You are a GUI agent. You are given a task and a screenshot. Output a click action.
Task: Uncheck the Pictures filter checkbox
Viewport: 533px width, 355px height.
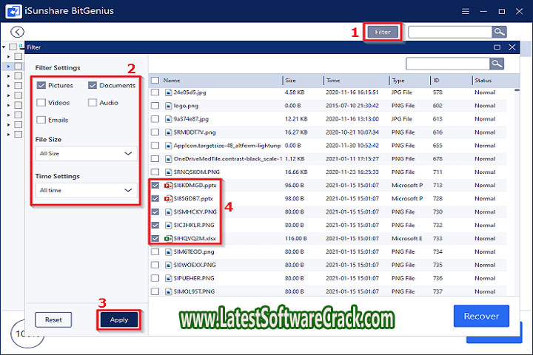(x=41, y=85)
